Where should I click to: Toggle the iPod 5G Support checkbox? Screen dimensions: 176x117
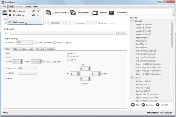55,43
